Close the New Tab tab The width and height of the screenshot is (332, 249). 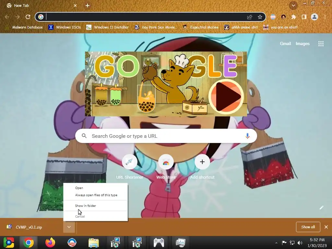click(x=75, y=6)
